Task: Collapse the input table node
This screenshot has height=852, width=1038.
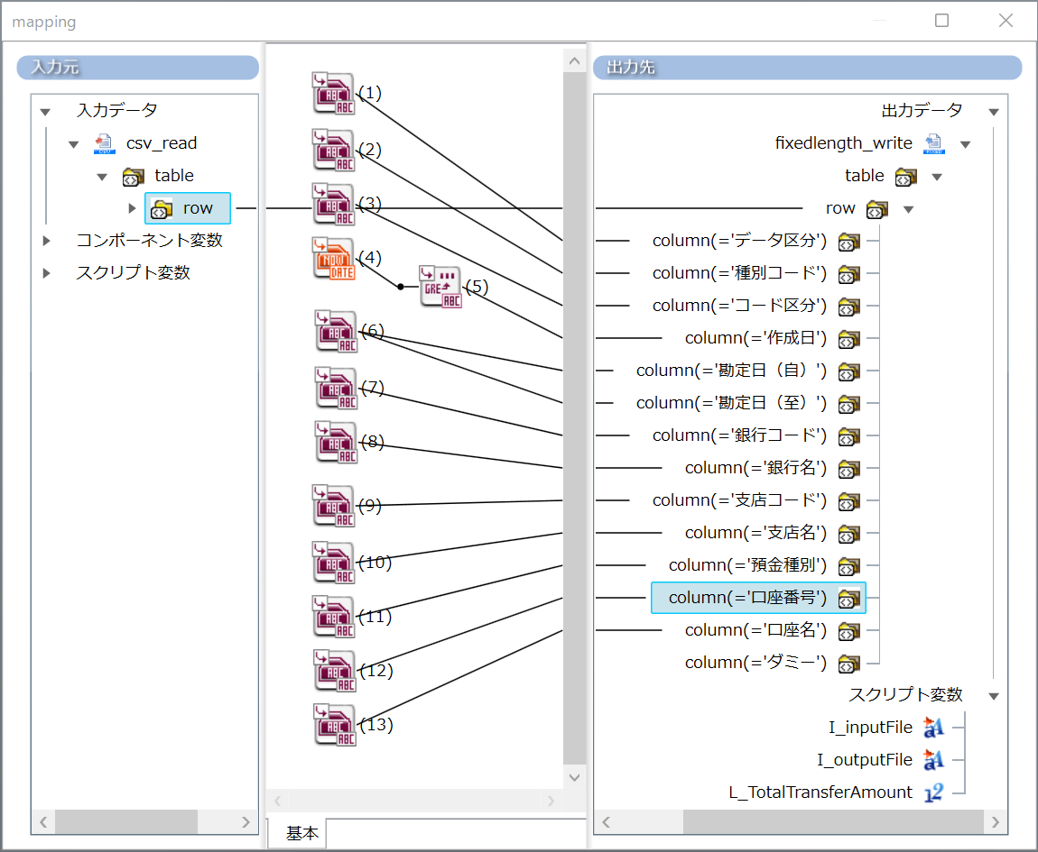Action: pos(102,177)
